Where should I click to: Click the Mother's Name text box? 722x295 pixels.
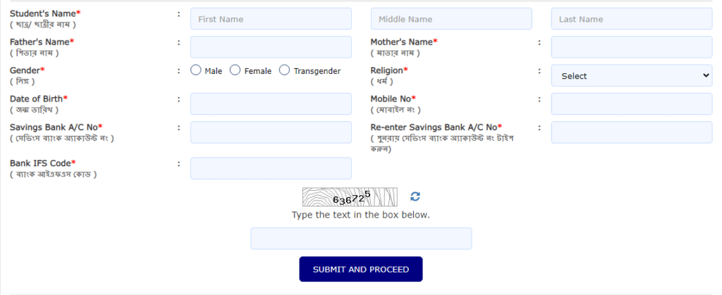632,47
